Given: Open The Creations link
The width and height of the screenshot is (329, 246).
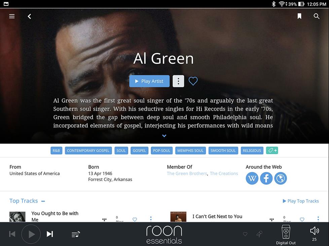Looking at the screenshot, I should (x=224, y=174).
